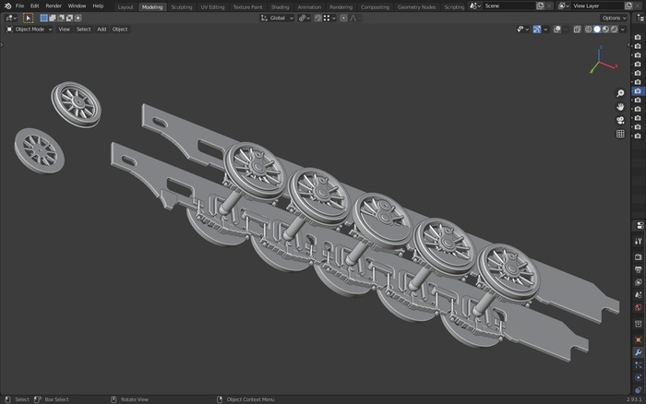Open the Object Mode dropdown
Screen dimensions: 646x404
click(x=30, y=30)
